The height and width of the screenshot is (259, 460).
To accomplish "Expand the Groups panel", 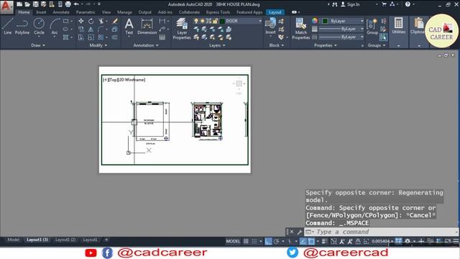I will click(377, 45).
